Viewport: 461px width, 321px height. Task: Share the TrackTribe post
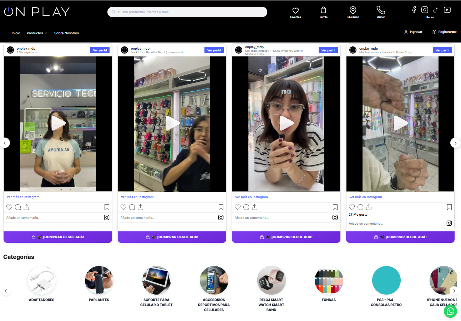pyautogui.click(x=141, y=207)
